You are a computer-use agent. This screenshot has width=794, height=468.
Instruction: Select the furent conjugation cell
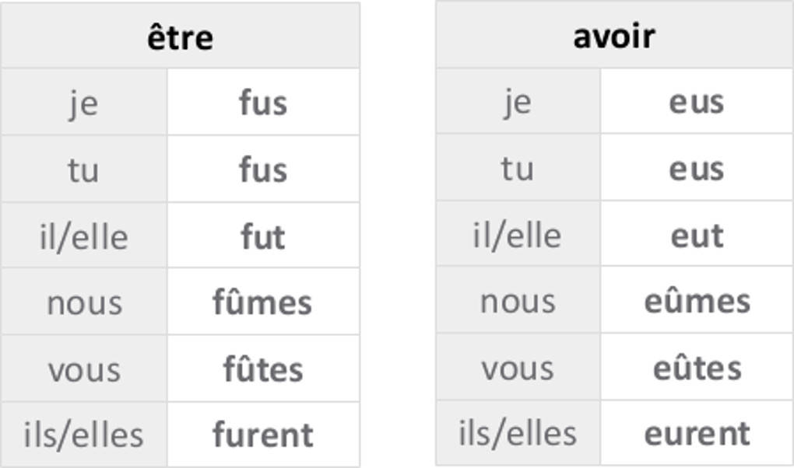point(263,435)
